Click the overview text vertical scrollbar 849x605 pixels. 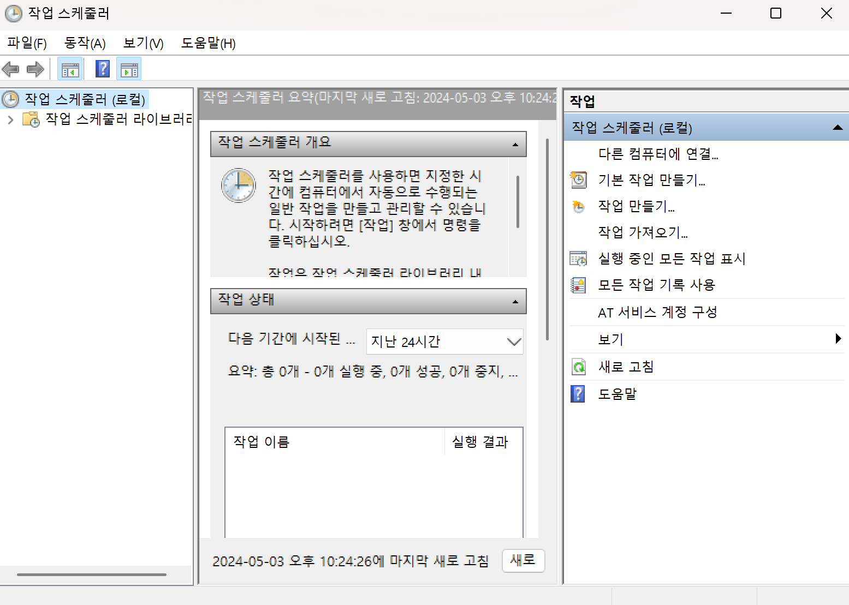click(x=518, y=202)
